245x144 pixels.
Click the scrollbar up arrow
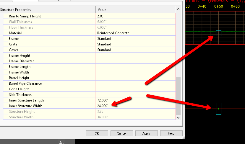[178, 9]
